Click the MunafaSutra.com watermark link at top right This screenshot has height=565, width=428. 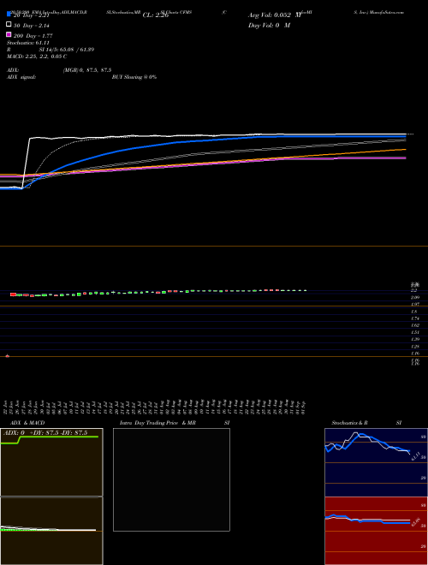pos(387,12)
